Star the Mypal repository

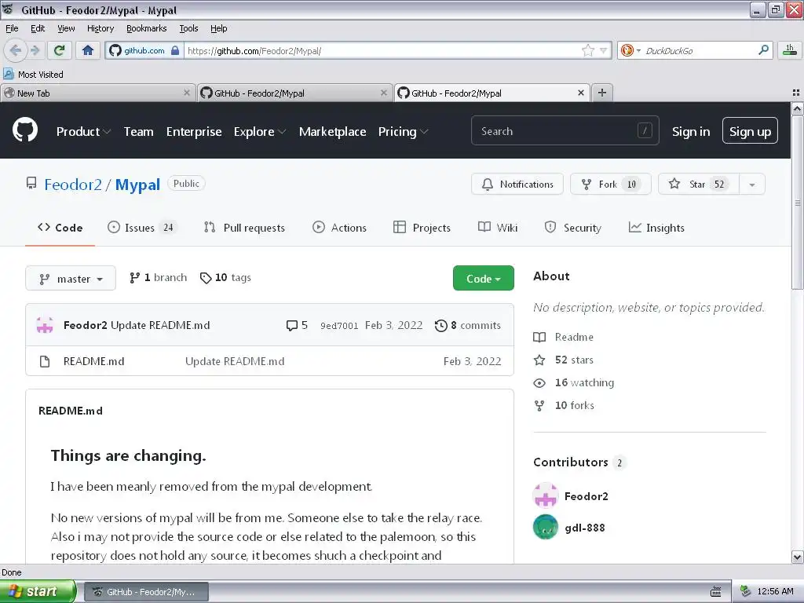[699, 184]
